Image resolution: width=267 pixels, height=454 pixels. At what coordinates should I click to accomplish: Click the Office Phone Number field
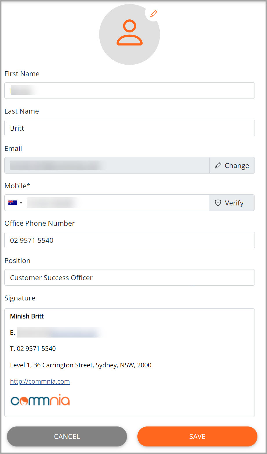point(130,240)
